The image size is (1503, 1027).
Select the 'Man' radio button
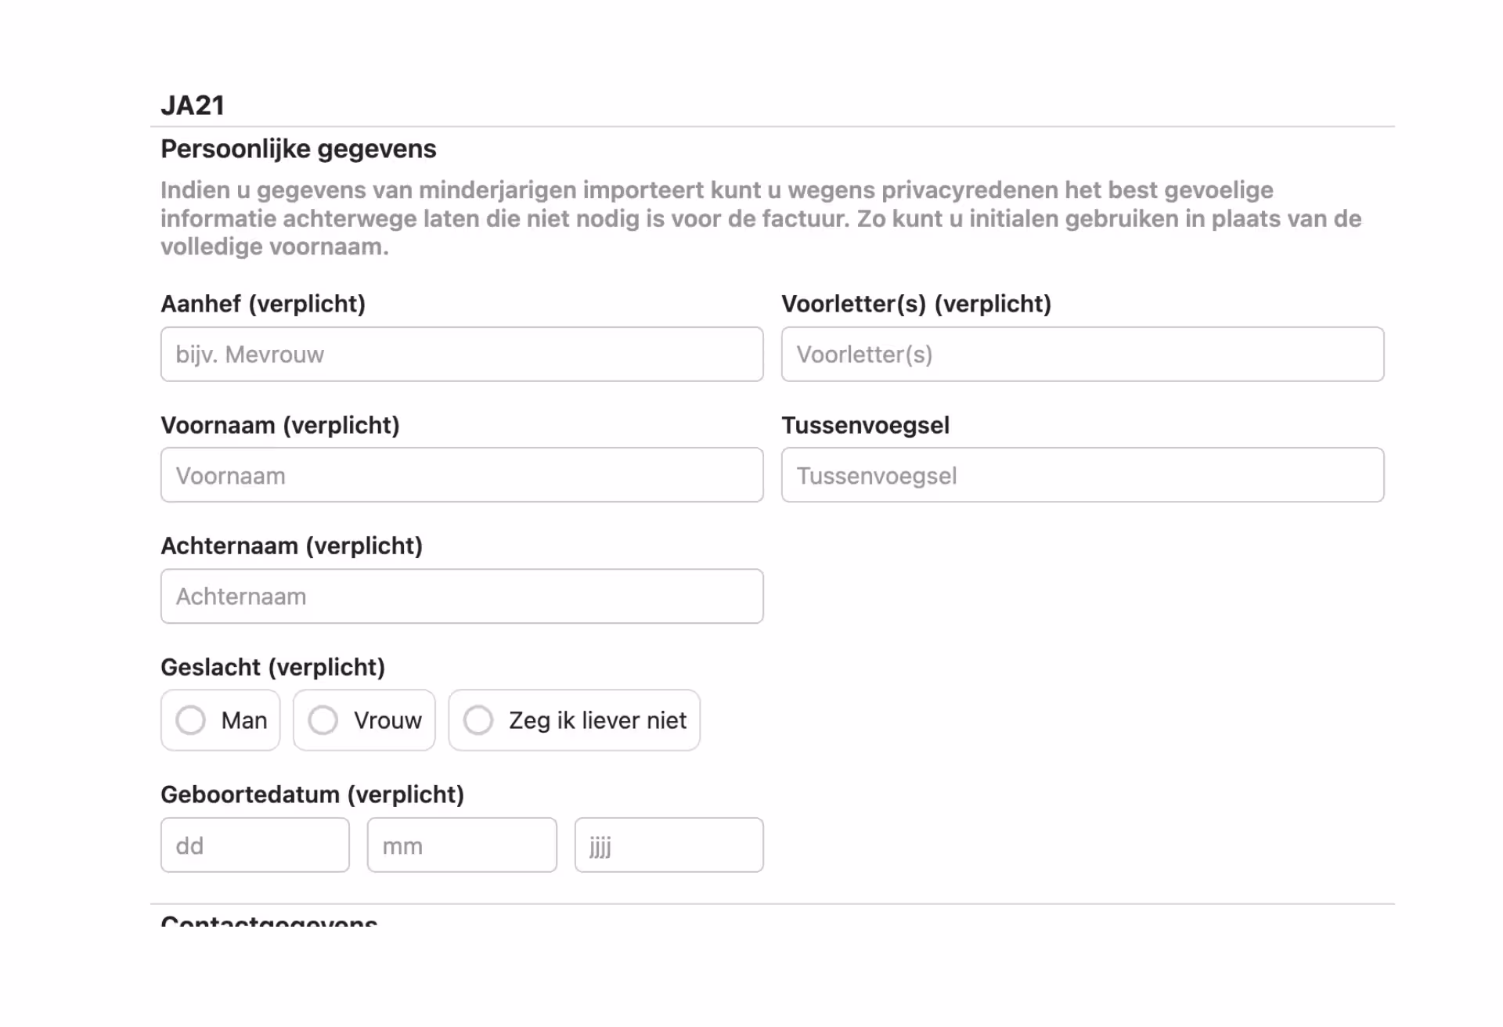tap(191, 720)
